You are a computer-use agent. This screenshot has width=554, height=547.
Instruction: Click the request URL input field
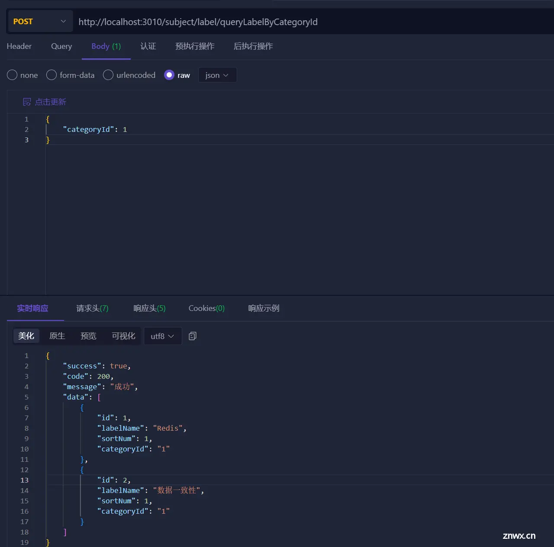314,22
